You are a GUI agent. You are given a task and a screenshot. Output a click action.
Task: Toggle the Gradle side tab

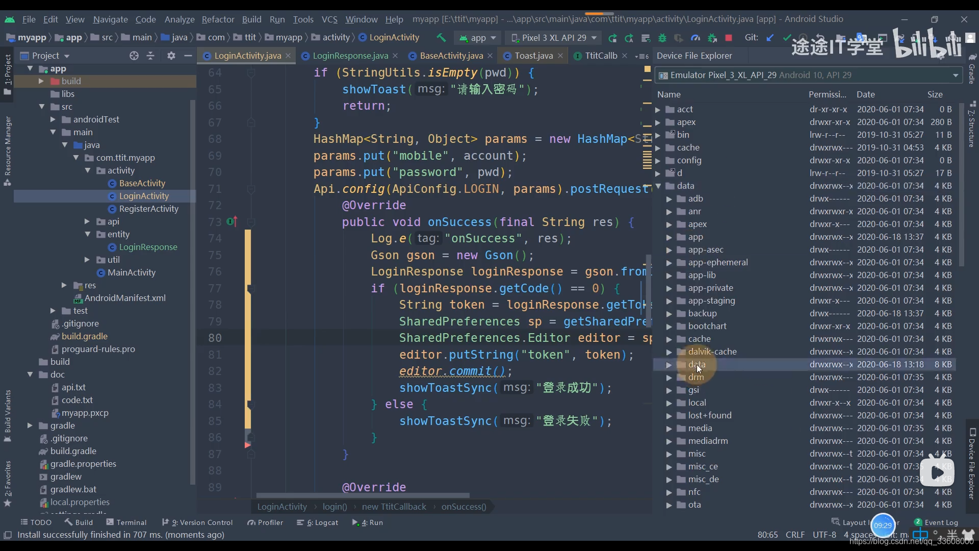click(972, 69)
